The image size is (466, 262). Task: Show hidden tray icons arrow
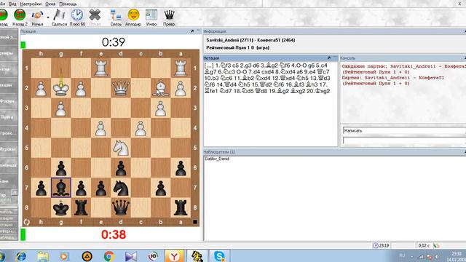412,257
